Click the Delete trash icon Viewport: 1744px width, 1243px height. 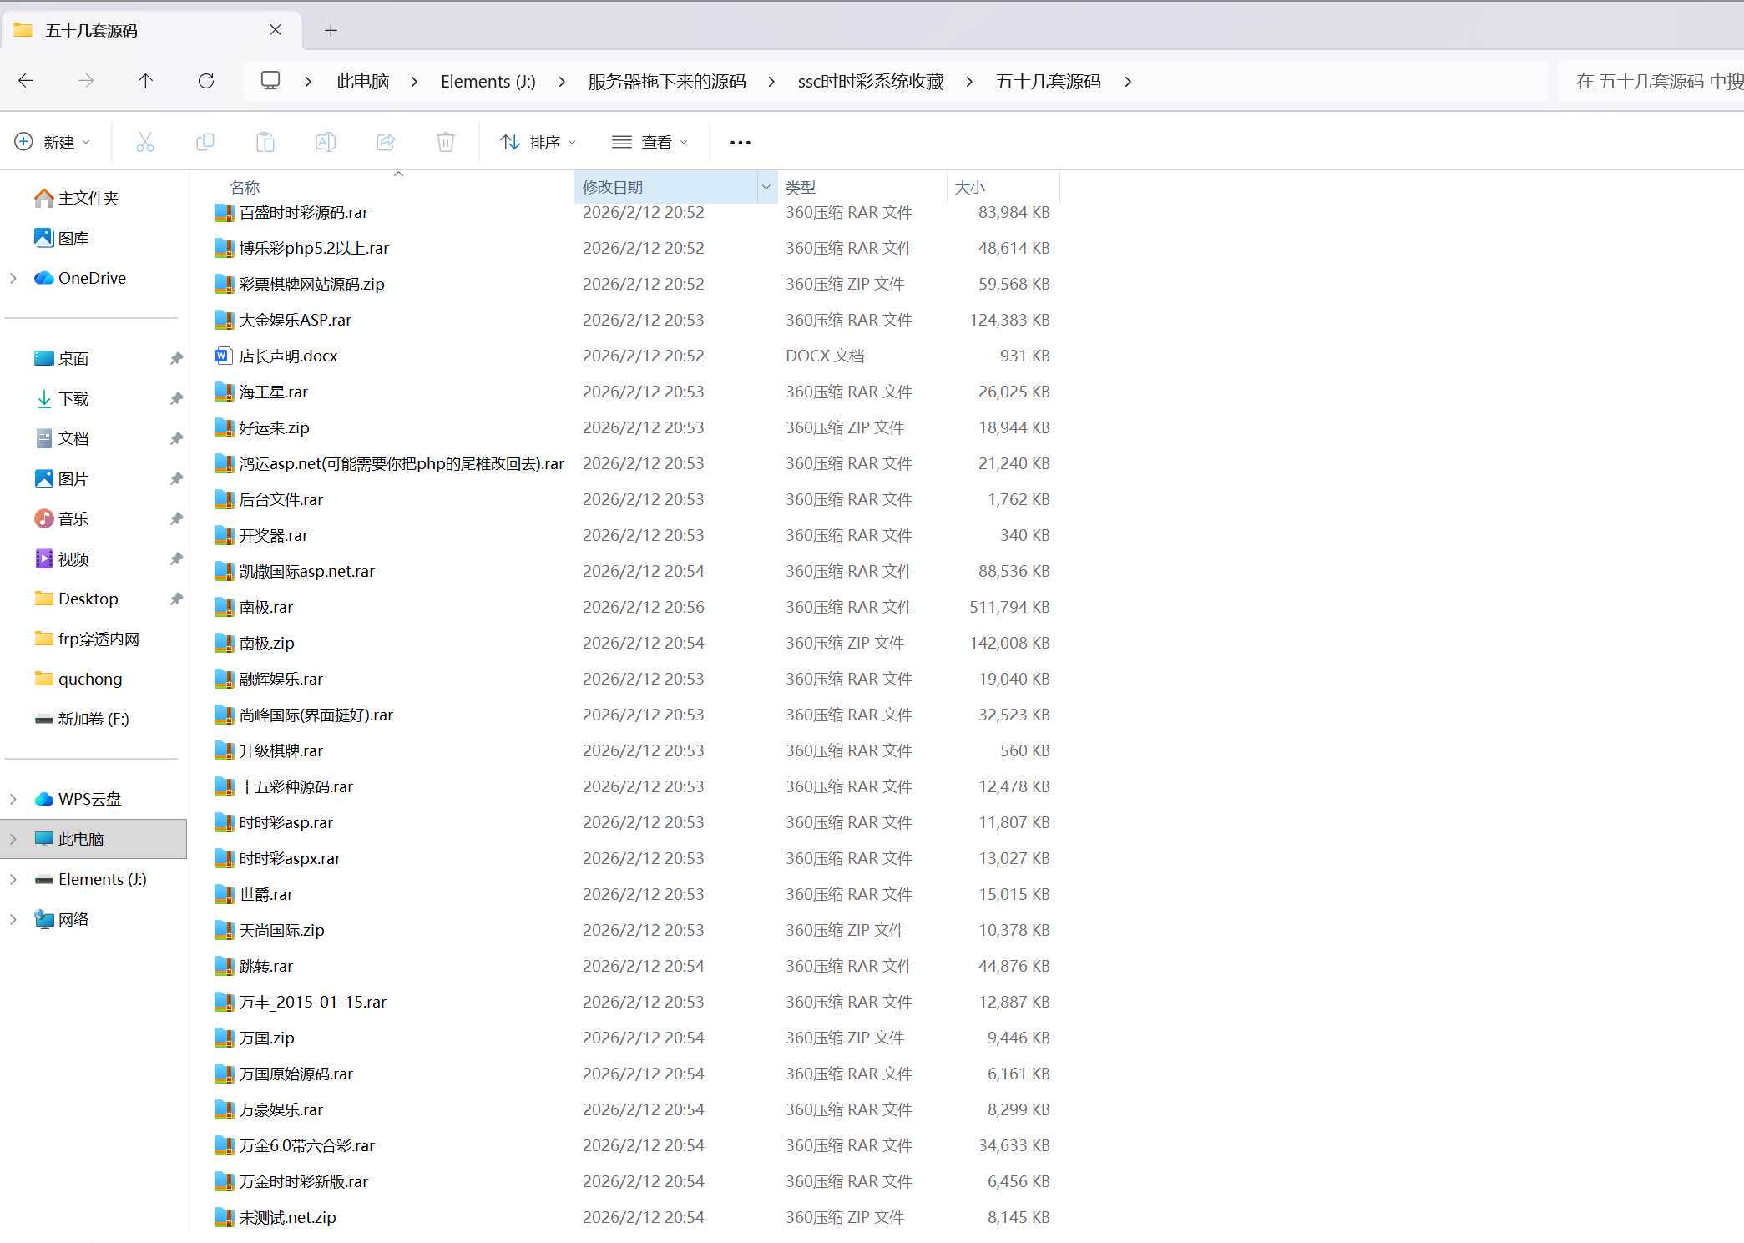[446, 142]
